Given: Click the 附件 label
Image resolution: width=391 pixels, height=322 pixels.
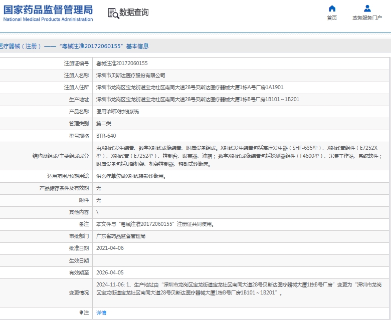Looking at the screenshot, I should [x=84, y=200].
